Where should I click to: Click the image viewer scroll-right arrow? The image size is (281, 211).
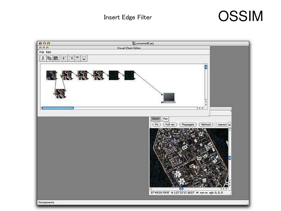226,189
